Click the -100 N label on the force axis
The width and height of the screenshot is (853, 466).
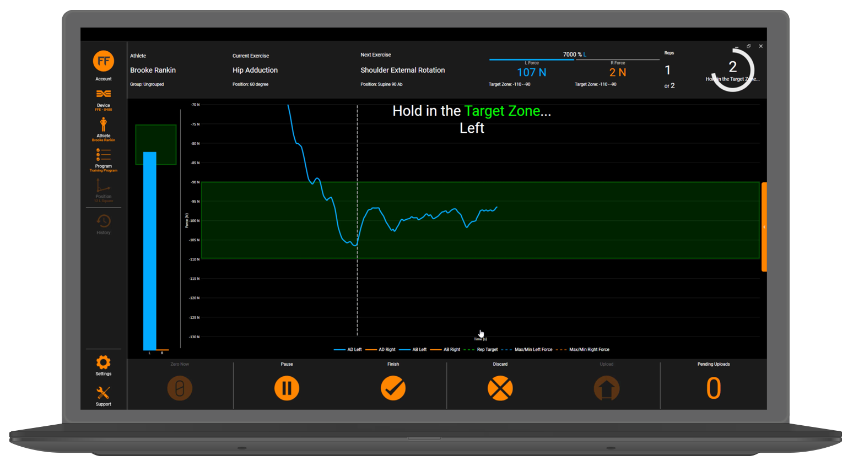tap(194, 221)
